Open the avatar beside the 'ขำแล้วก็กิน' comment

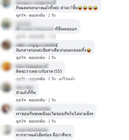click(6, 87)
